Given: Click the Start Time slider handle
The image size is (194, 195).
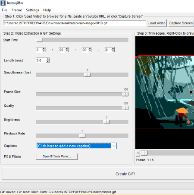Looking at the screenshot, I should 39,40.
